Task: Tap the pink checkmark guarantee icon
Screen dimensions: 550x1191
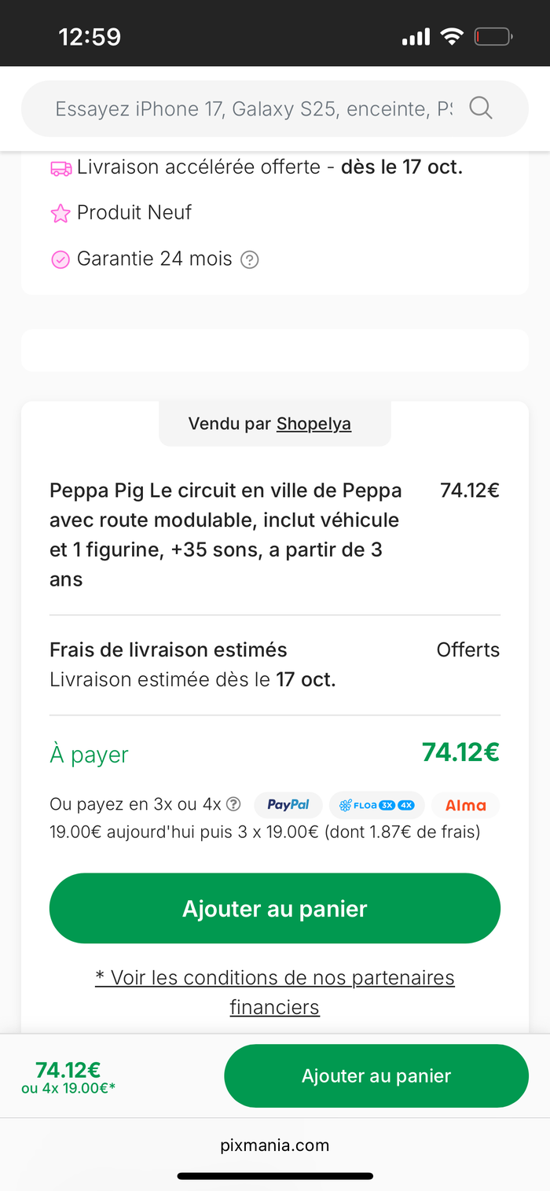Action: (60, 259)
